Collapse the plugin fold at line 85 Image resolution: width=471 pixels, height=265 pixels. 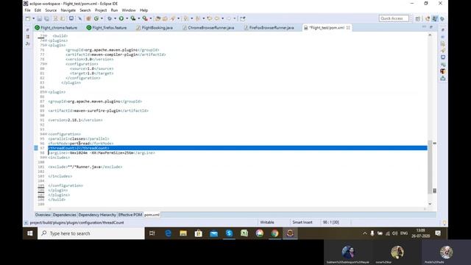coord(46,92)
